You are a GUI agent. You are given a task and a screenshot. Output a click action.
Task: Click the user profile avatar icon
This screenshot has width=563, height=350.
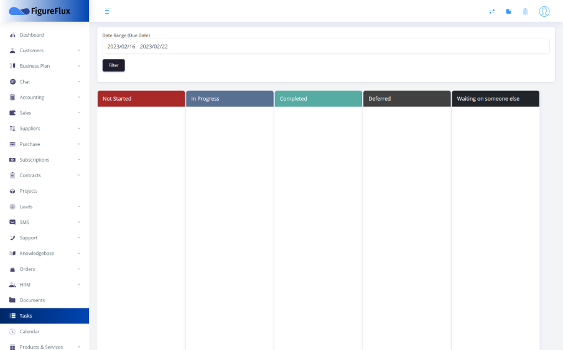544,11
